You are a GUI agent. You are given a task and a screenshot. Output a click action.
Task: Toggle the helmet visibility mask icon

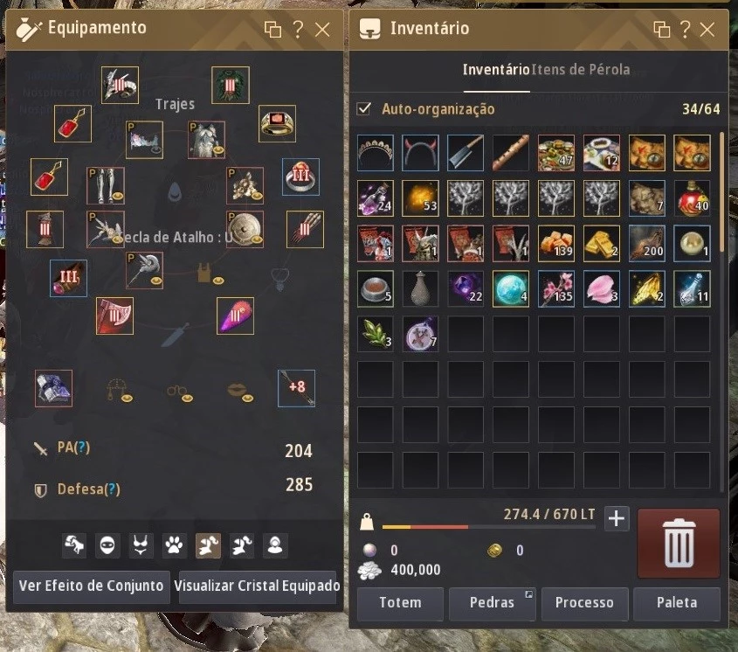(x=107, y=545)
